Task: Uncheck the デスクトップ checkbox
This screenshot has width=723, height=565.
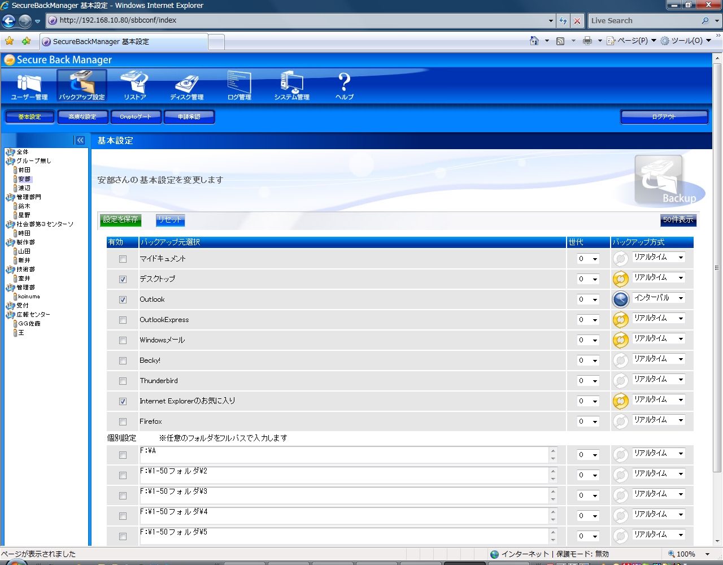Action: coord(123,279)
